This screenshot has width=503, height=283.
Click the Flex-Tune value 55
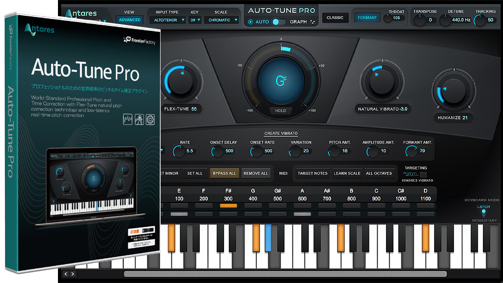[194, 109]
